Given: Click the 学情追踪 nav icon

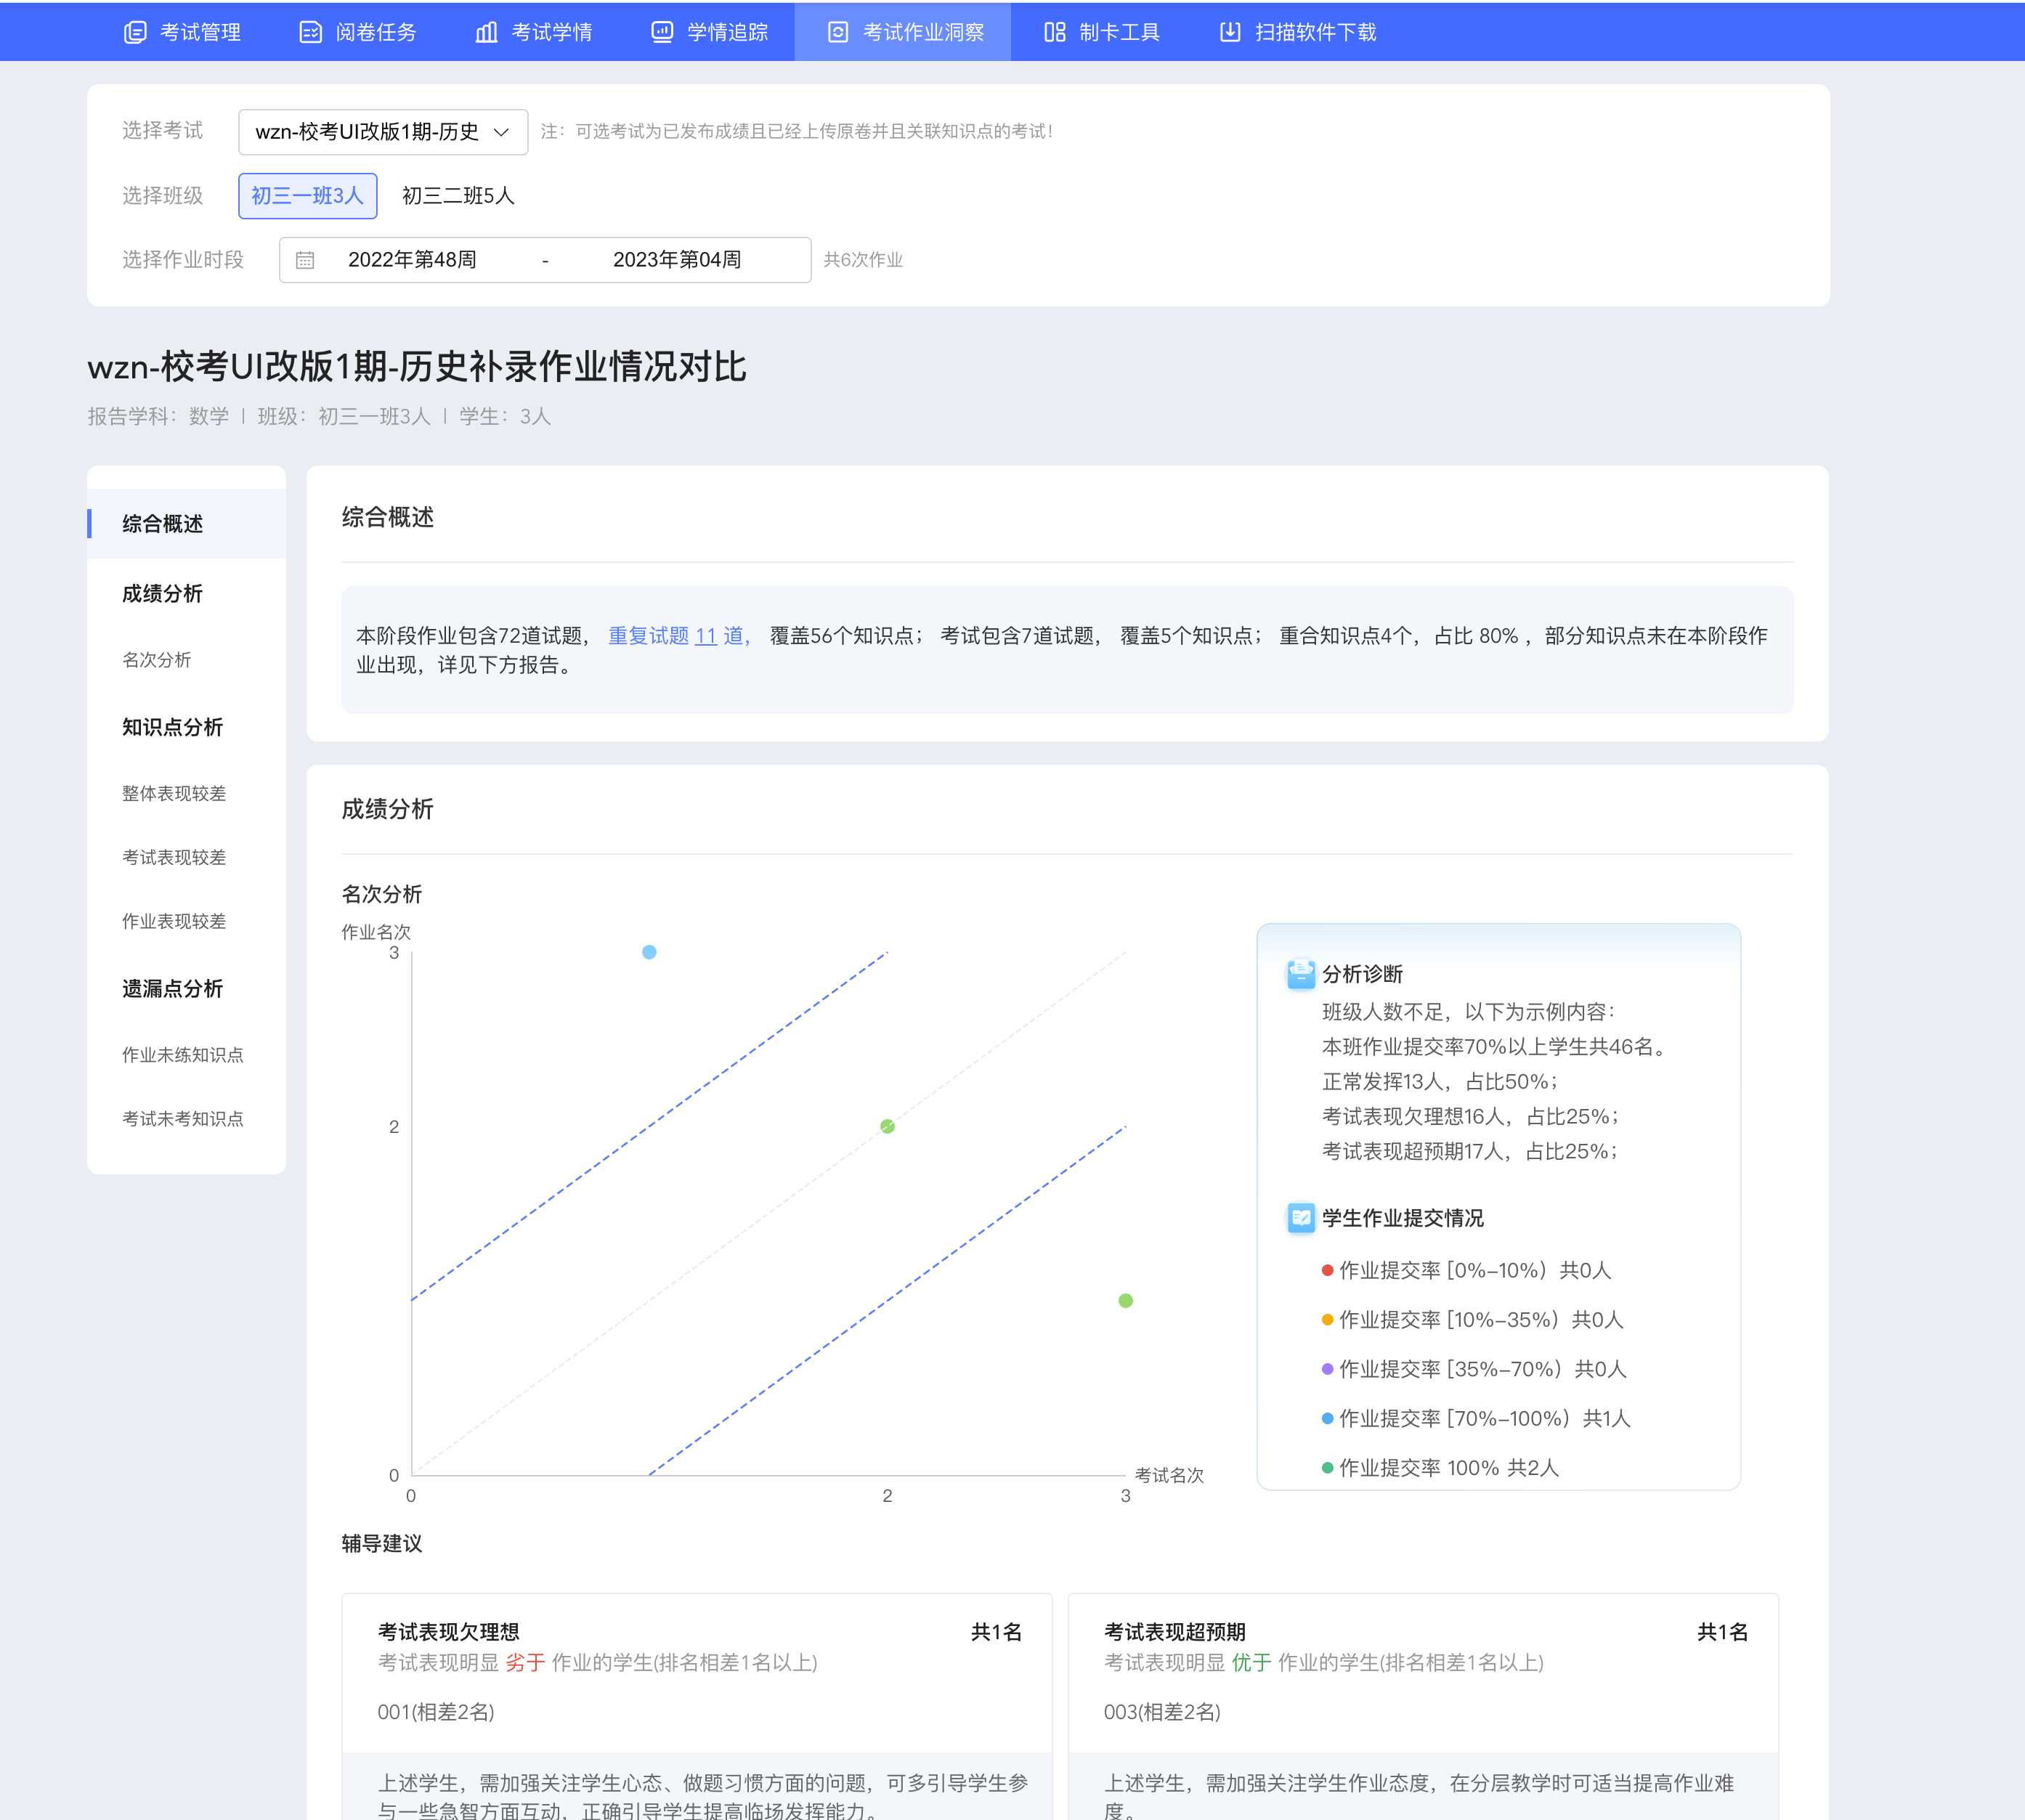Looking at the screenshot, I should click(x=662, y=32).
